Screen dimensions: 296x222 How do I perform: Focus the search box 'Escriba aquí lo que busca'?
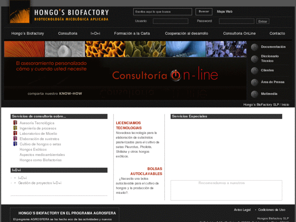click(162, 12)
